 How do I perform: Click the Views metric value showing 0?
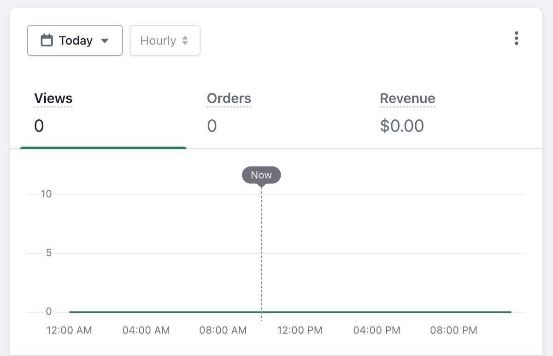pyautogui.click(x=39, y=126)
